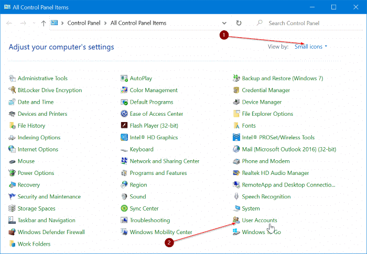The image size is (367, 254).
Task: Click the Network and Sharing Center icon
Action: pyautogui.click(x=124, y=161)
